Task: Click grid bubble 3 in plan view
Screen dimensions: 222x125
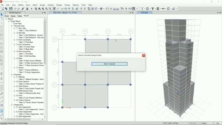Action: (x=54, y=62)
